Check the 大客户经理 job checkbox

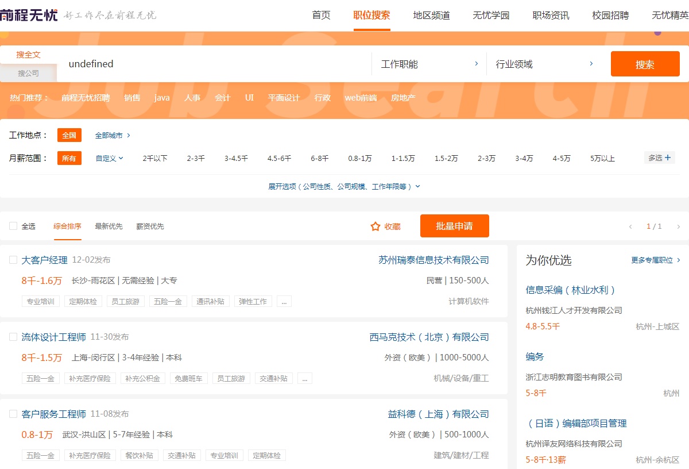point(13,260)
